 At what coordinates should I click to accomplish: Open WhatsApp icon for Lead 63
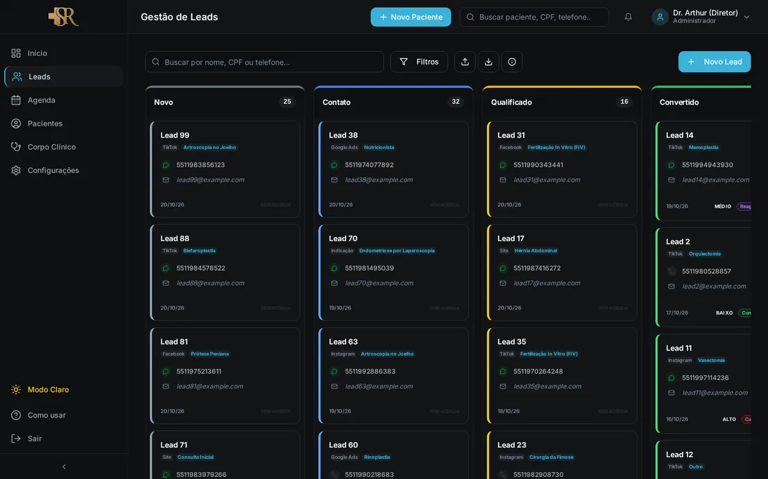(x=334, y=372)
